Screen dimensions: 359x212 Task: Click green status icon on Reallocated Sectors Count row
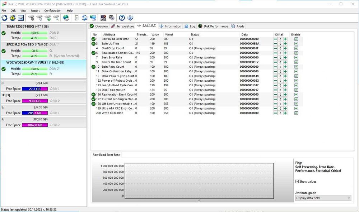[93, 53]
